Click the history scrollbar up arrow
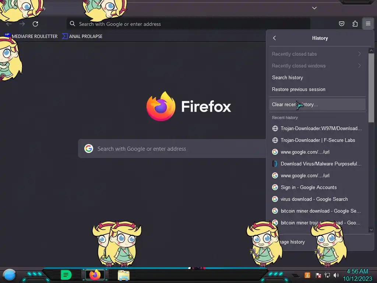The image size is (377, 283). (371, 50)
